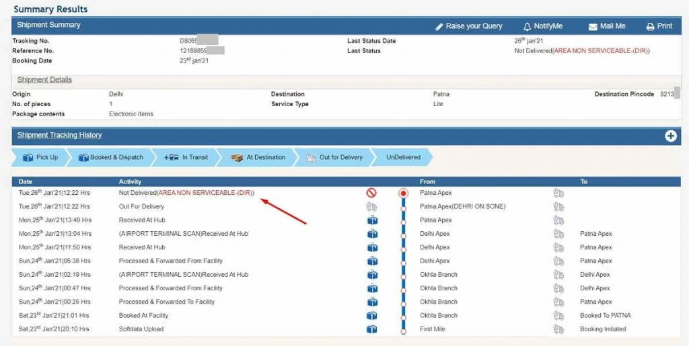Screen dimensions: 689x346
Task: Select the Booked & Dispatch stage step
Action: (x=110, y=157)
